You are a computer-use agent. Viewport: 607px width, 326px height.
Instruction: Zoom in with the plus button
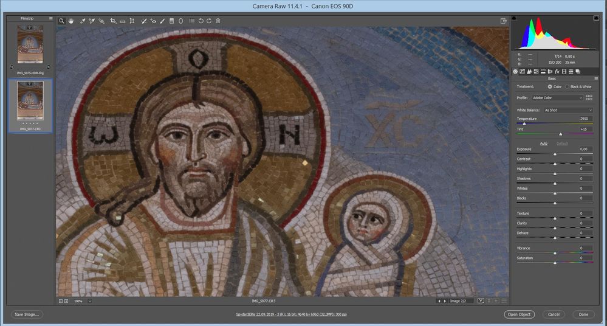(66, 301)
